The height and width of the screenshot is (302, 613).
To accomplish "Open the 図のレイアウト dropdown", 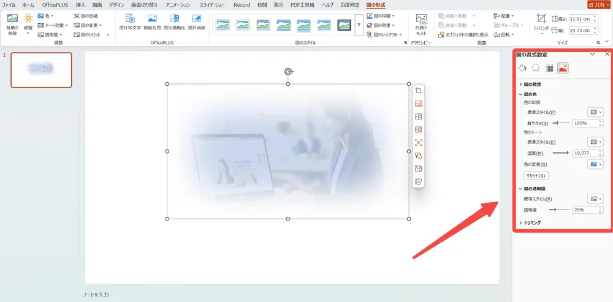I will coord(384,35).
